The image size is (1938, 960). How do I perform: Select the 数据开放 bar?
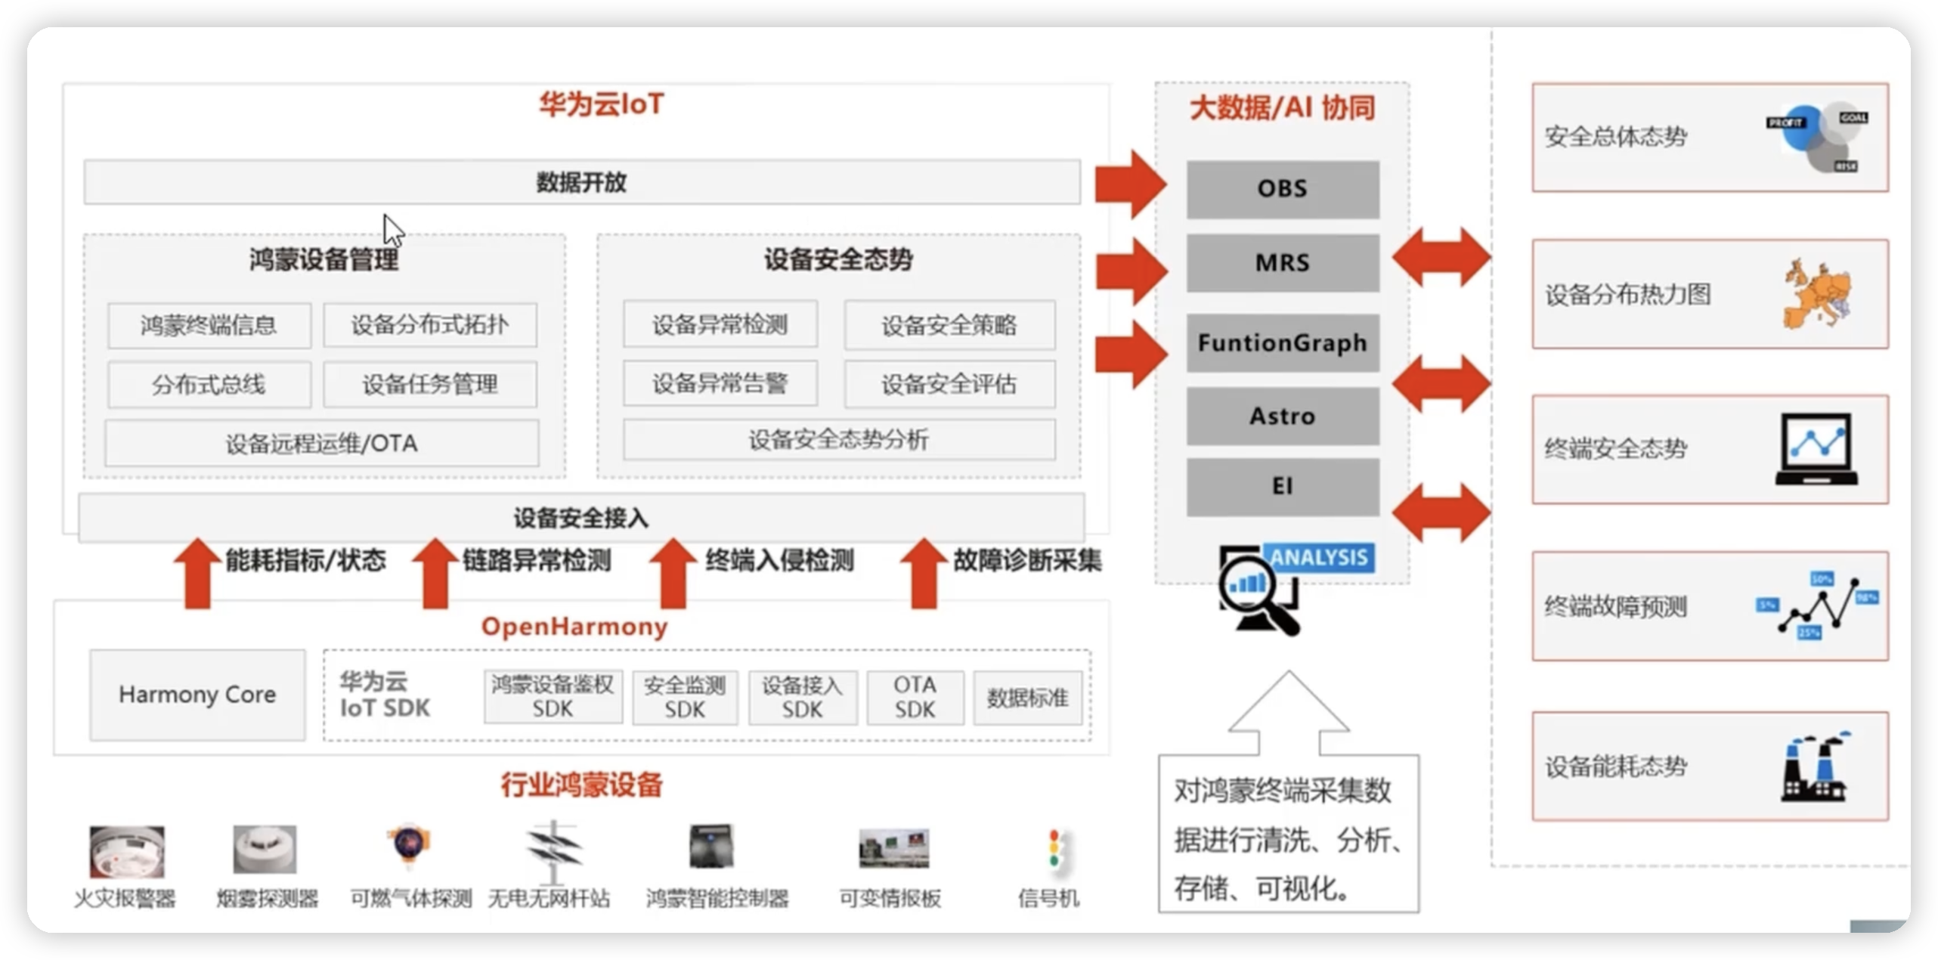click(x=581, y=182)
